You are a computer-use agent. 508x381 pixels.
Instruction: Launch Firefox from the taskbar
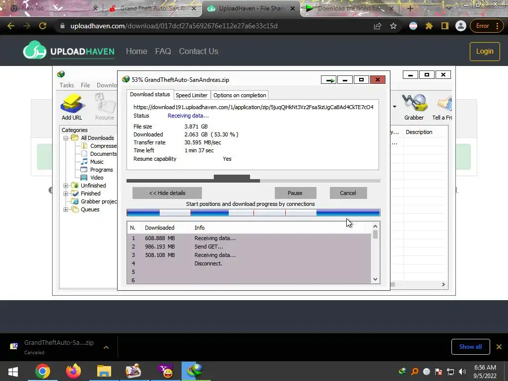point(73,371)
